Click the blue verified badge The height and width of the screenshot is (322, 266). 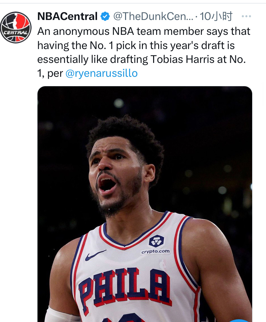[x=105, y=16]
